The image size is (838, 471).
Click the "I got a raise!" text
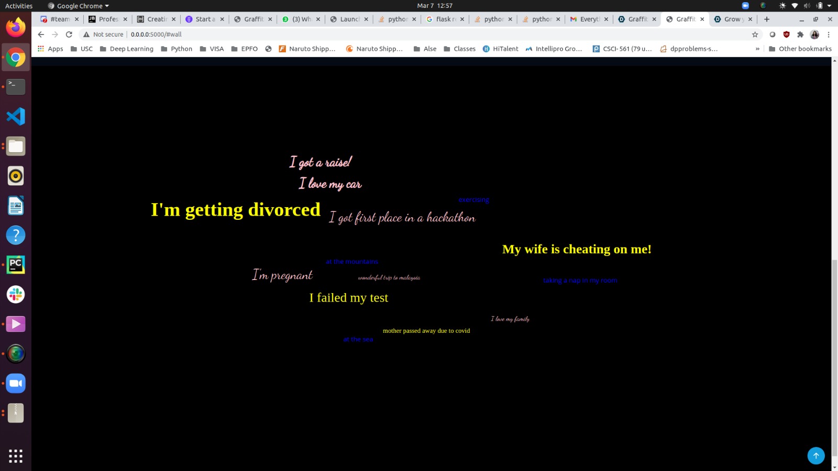tap(321, 162)
